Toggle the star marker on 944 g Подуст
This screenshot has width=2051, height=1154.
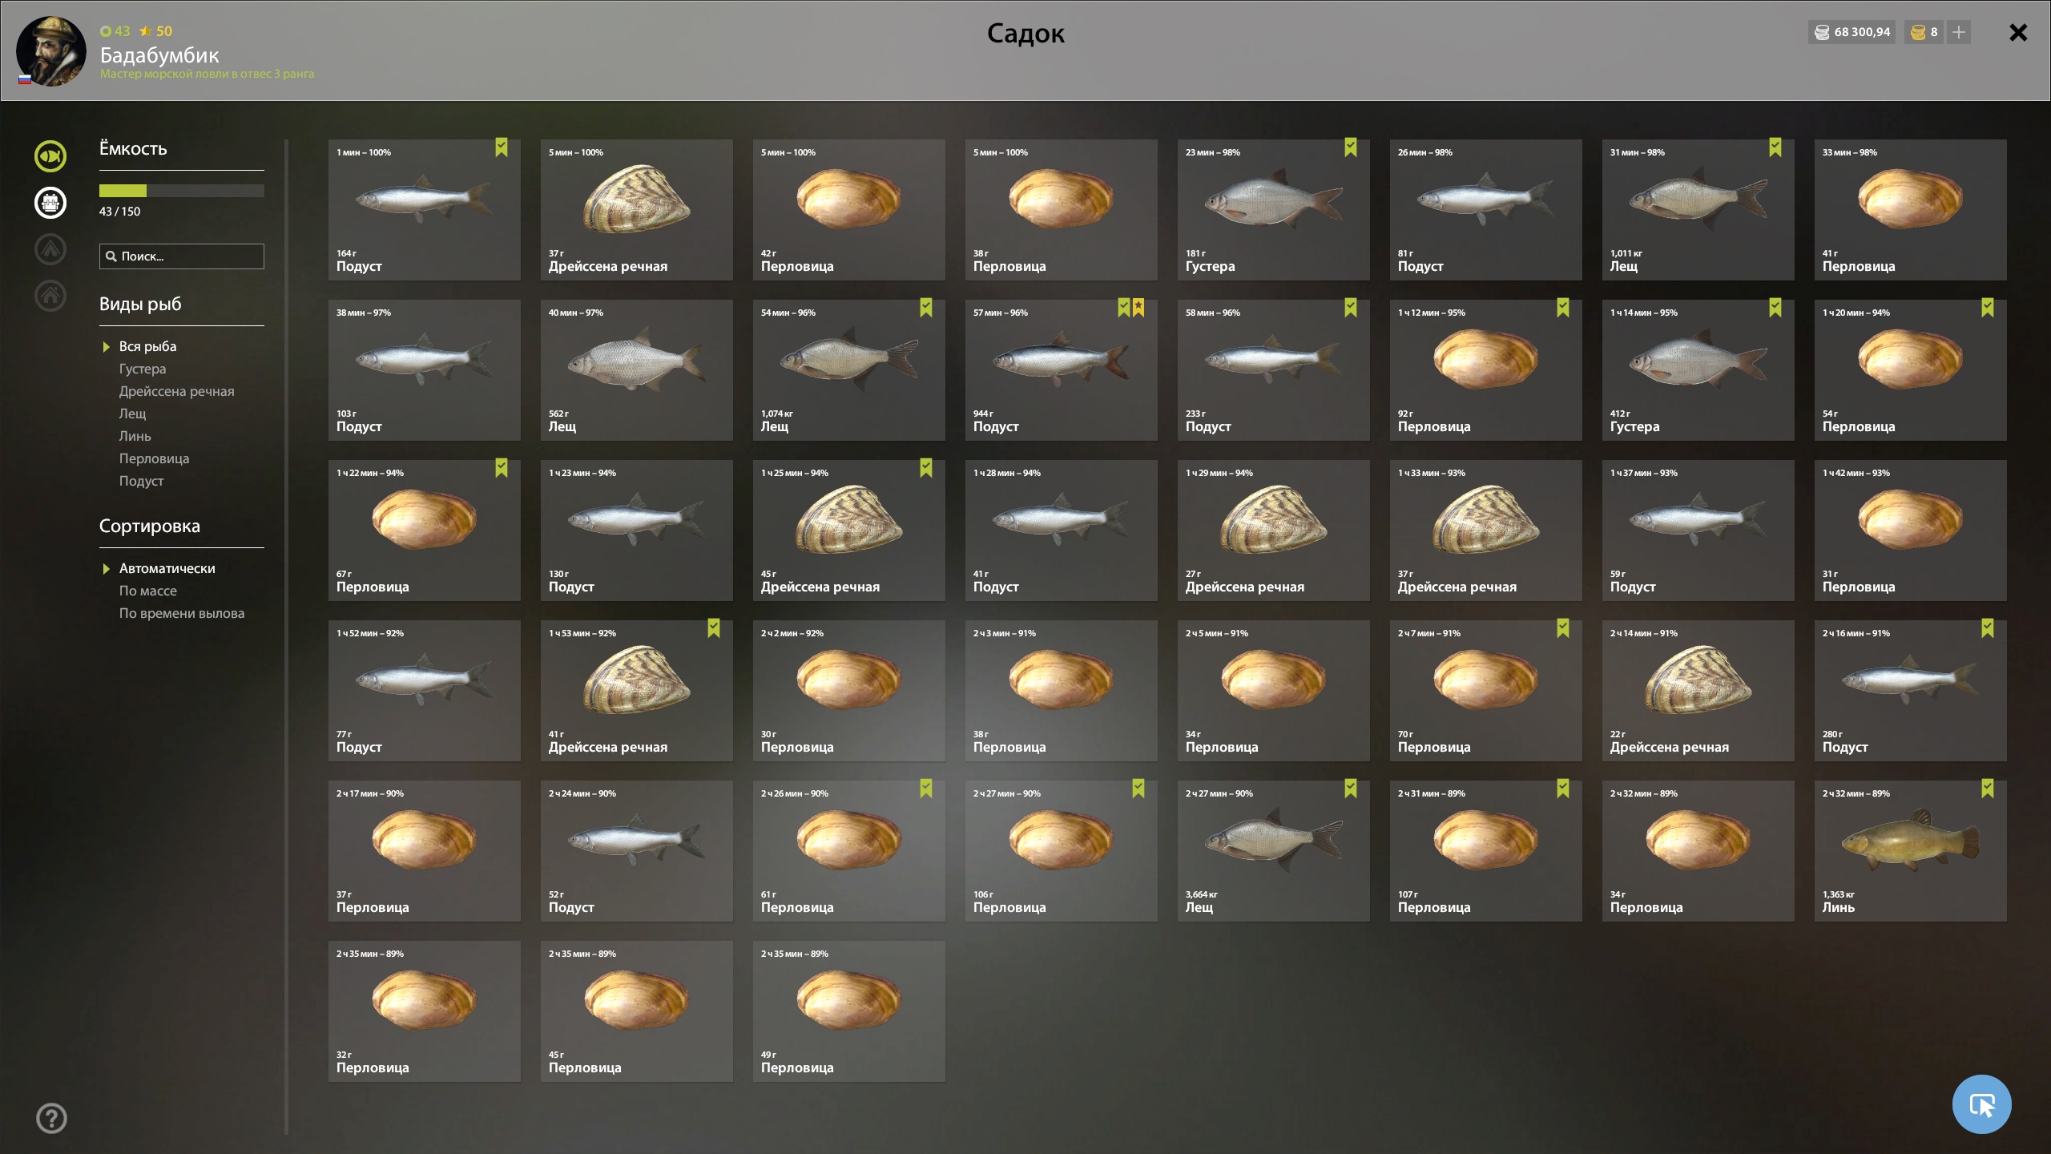1138,308
